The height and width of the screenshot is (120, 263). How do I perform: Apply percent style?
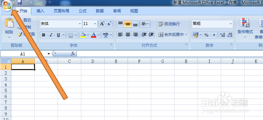point(206,35)
